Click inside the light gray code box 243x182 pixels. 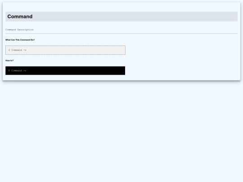(65, 50)
